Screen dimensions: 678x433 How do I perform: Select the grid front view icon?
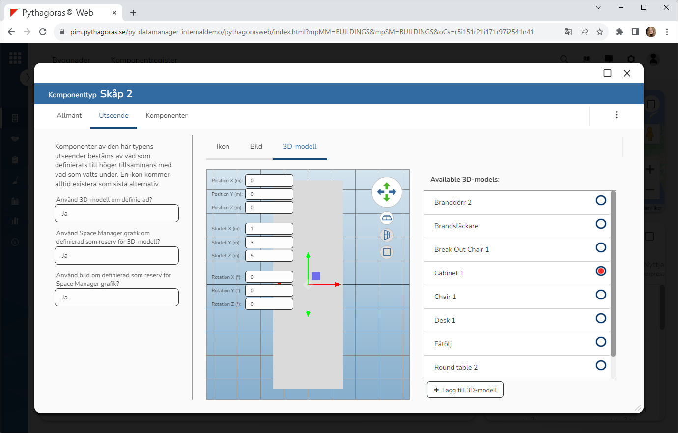click(387, 252)
